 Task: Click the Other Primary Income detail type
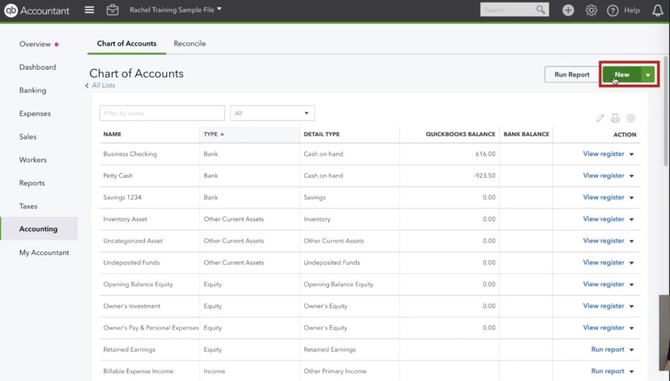pos(335,371)
